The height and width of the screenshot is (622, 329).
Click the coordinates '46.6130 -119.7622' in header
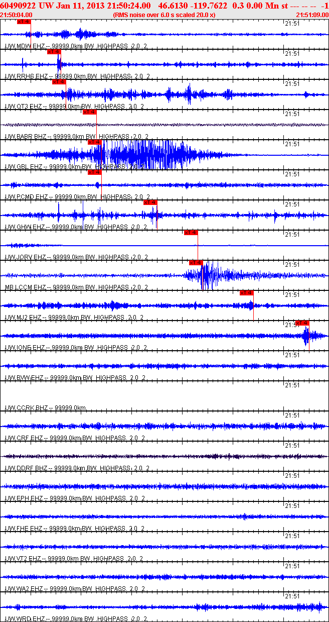tap(192, 5)
